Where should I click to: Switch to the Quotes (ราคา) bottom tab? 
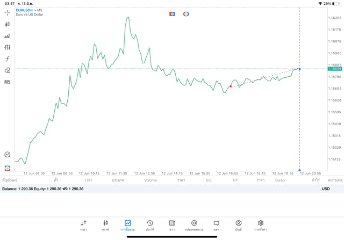(83, 225)
